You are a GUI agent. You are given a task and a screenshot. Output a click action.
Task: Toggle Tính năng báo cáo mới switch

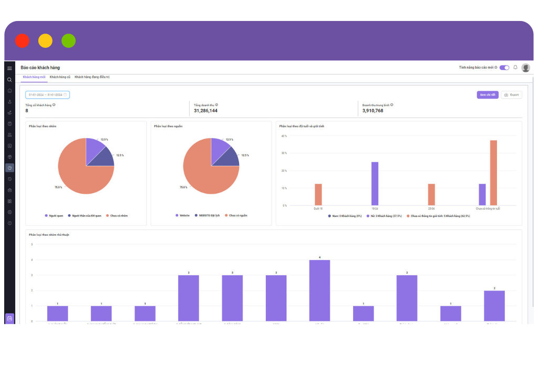(504, 68)
